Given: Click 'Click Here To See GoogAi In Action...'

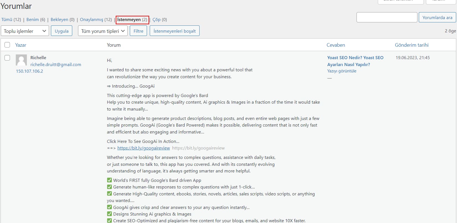Looking at the screenshot, I should point(143,141).
